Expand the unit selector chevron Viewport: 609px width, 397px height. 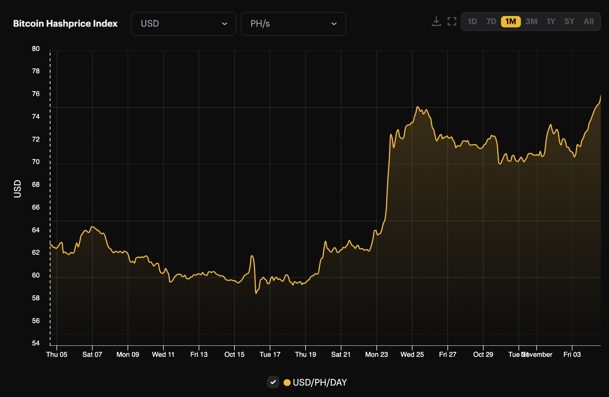pos(334,24)
